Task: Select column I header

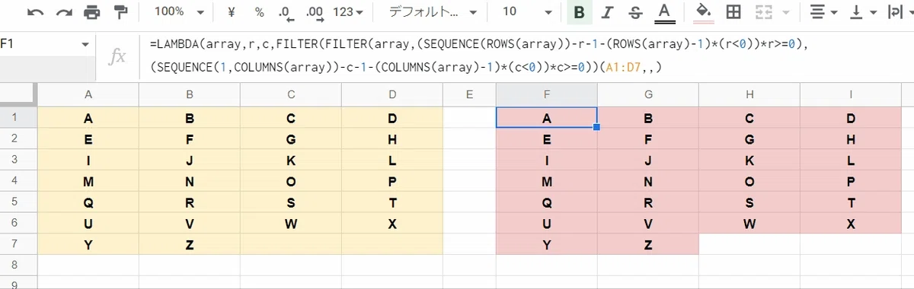Action: [851, 94]
